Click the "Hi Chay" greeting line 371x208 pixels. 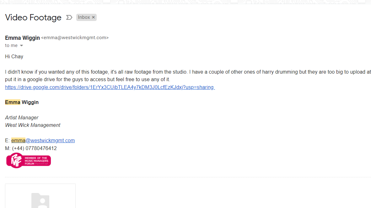(14, 57)
